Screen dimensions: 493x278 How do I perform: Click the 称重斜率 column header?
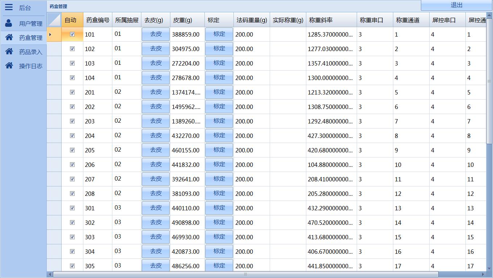[x=331, y=20]
